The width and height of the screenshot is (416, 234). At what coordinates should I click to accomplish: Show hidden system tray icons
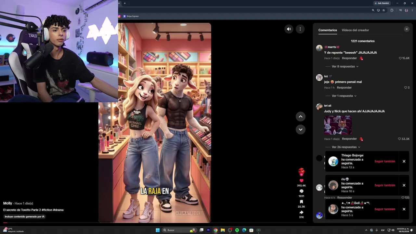[x=366, y=230]
